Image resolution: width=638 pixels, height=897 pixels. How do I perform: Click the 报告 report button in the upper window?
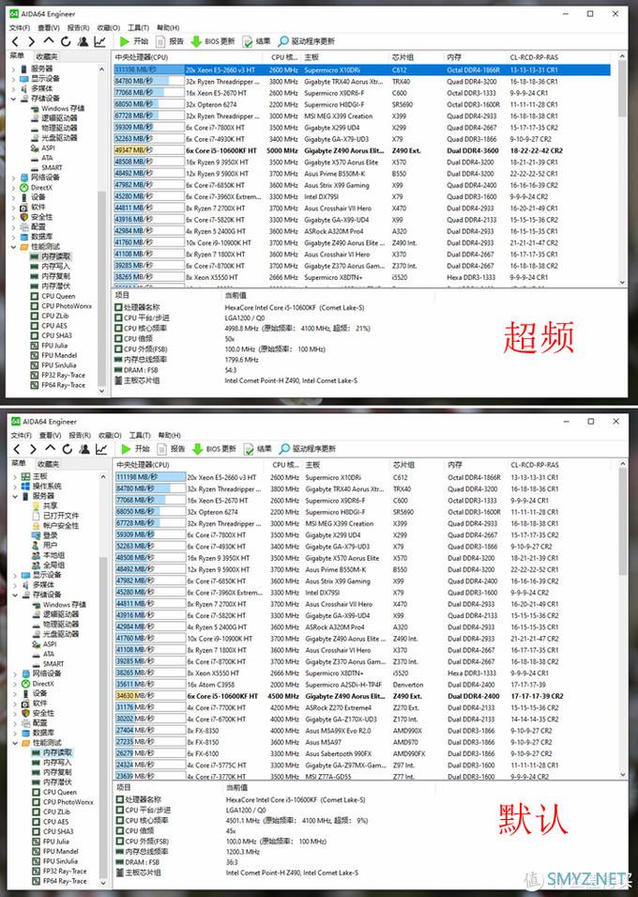(x=171, y=41)
